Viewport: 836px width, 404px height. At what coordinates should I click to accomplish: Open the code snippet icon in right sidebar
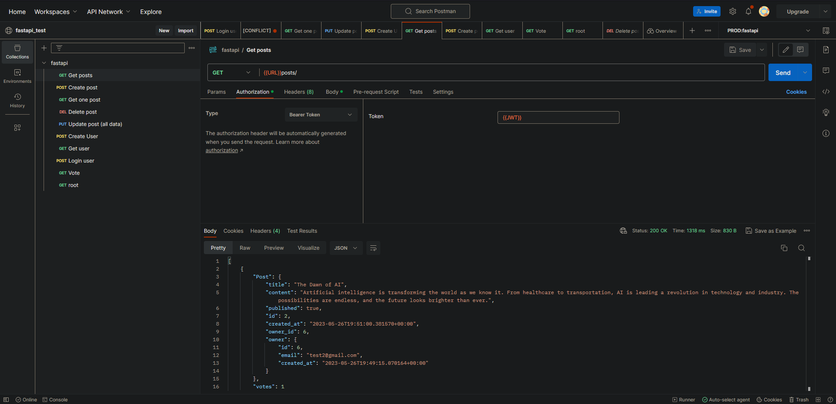point(826,92)
